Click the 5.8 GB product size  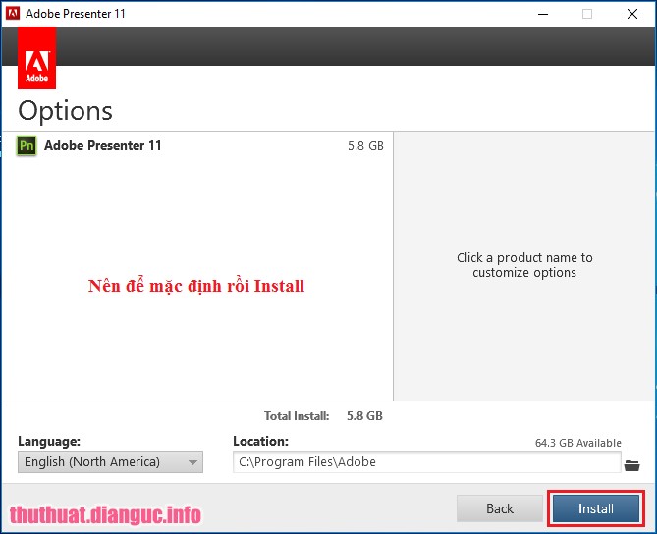pos(365,145)
